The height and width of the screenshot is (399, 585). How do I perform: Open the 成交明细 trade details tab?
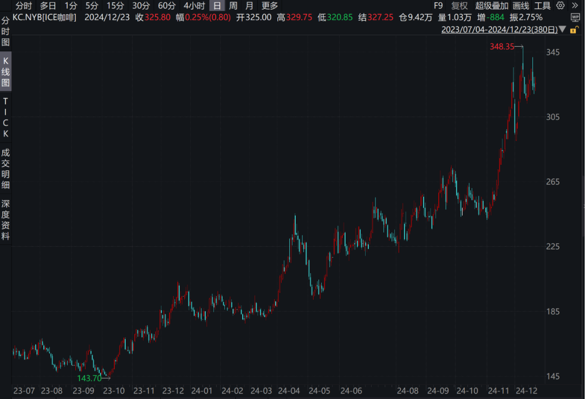coord(5,169)
